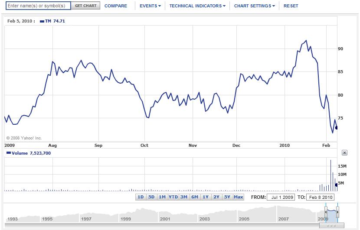Click the TM series color marker in legend
The image size is (360, 230).
tap(42, 21)
